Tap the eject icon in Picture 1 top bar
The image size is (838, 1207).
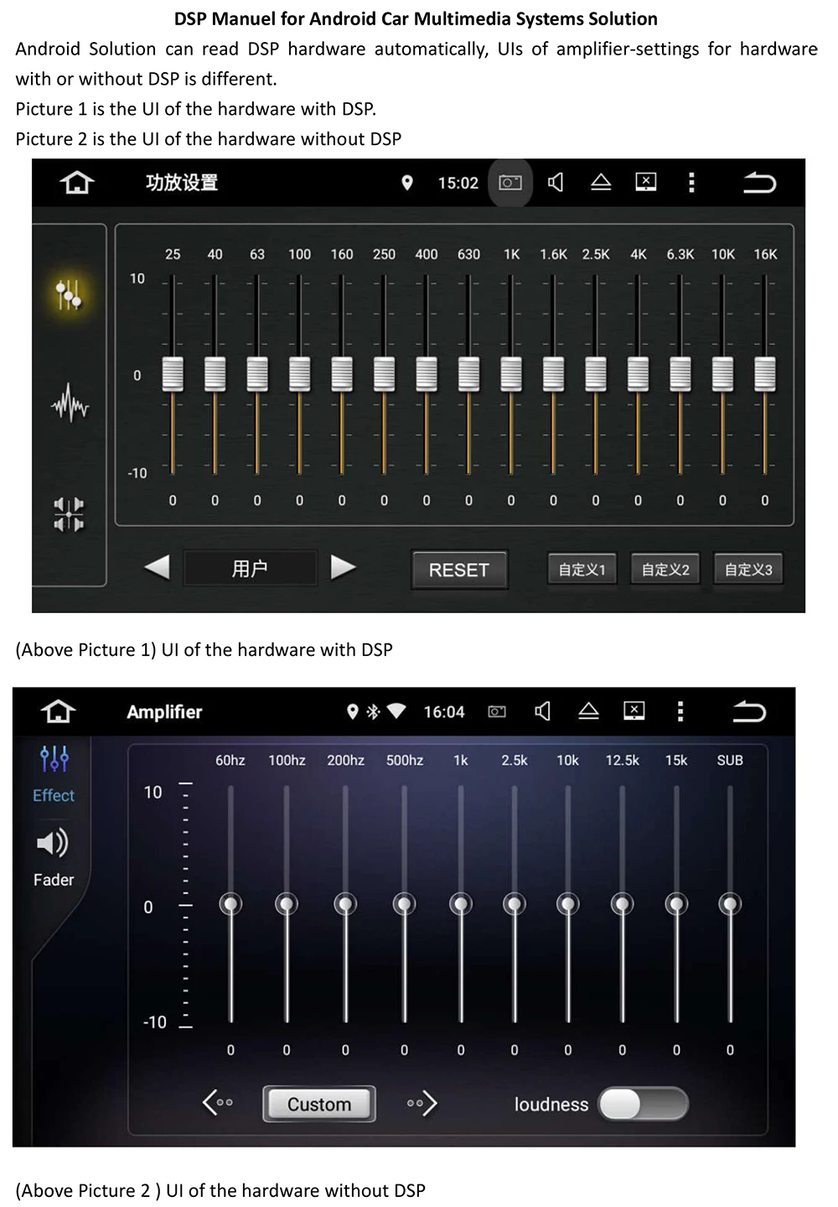(x=601, y=182)
